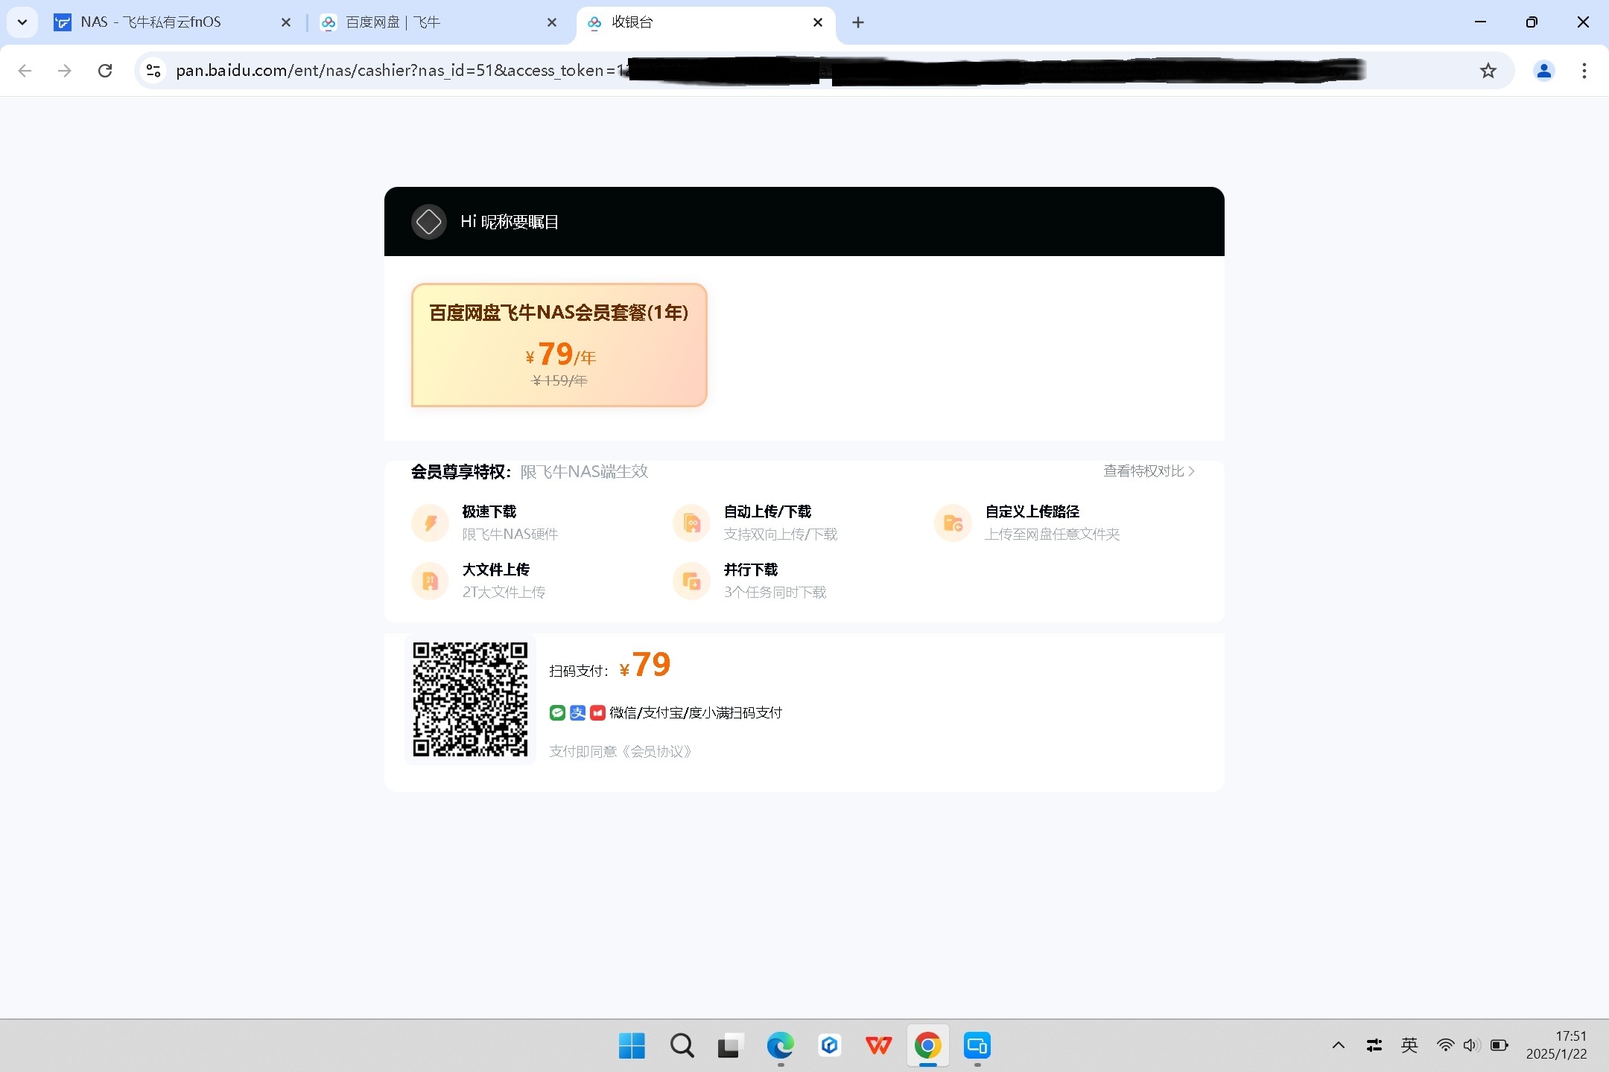Image resolution: width=1609 pixels, height=1072 pixels.
Task: Switch to the 百度网盘 | 飞牛 tab
Action: (438, 22)
